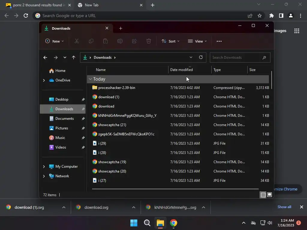Image resolution: width=307 pixels, height=230 pixels.
Task: Click the Rename icon in Explorer toolbar
Action: click(120, 41)
